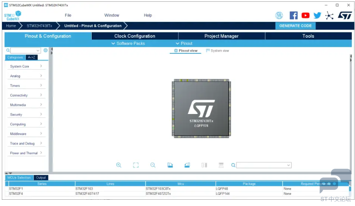Switch to Project Manager tab

[x=222, y=36]
